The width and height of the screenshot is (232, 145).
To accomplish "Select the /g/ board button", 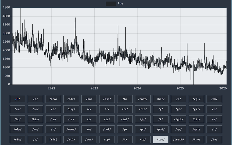I will pyautogui.click(x=161, y=109).
